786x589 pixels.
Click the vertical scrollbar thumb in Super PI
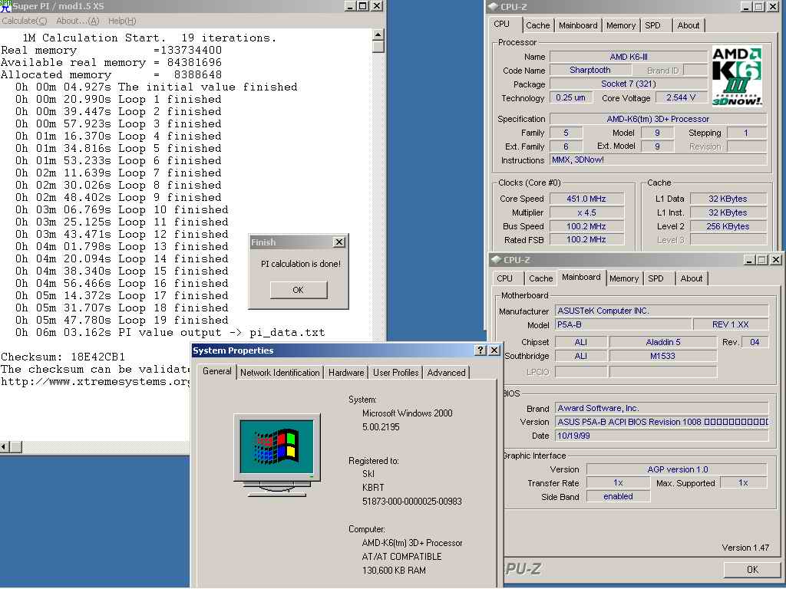378,47
